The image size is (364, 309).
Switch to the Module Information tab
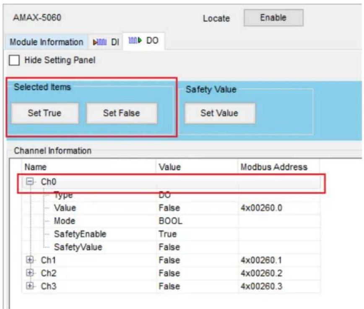(46, 42)
